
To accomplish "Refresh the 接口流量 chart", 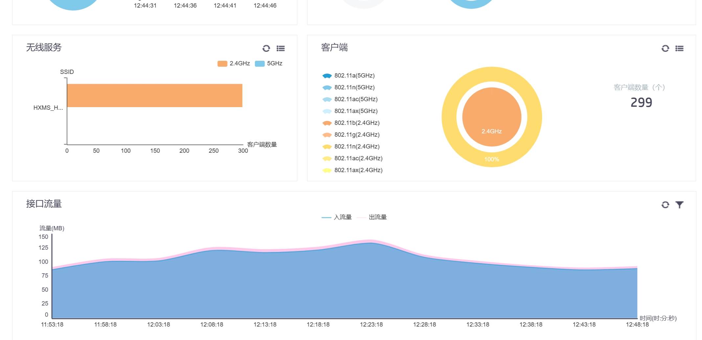I will (x=665, y=205).
